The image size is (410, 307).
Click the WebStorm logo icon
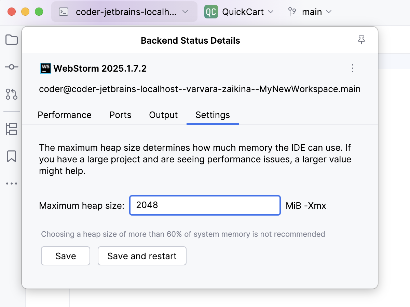click(45, 69)
